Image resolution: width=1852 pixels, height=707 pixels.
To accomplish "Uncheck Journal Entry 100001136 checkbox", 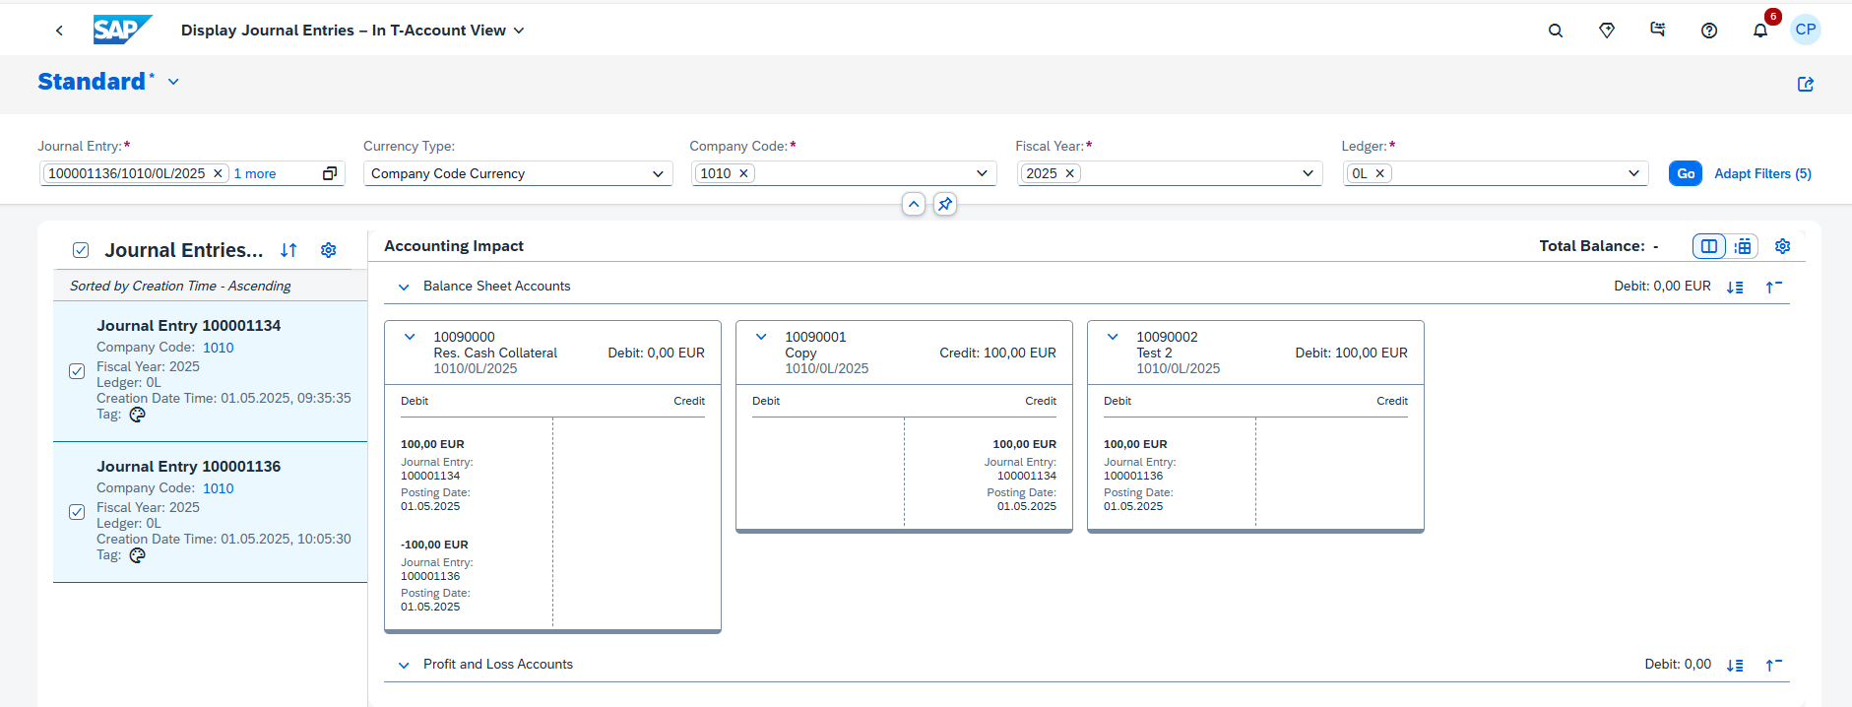I will coord(77,512).
